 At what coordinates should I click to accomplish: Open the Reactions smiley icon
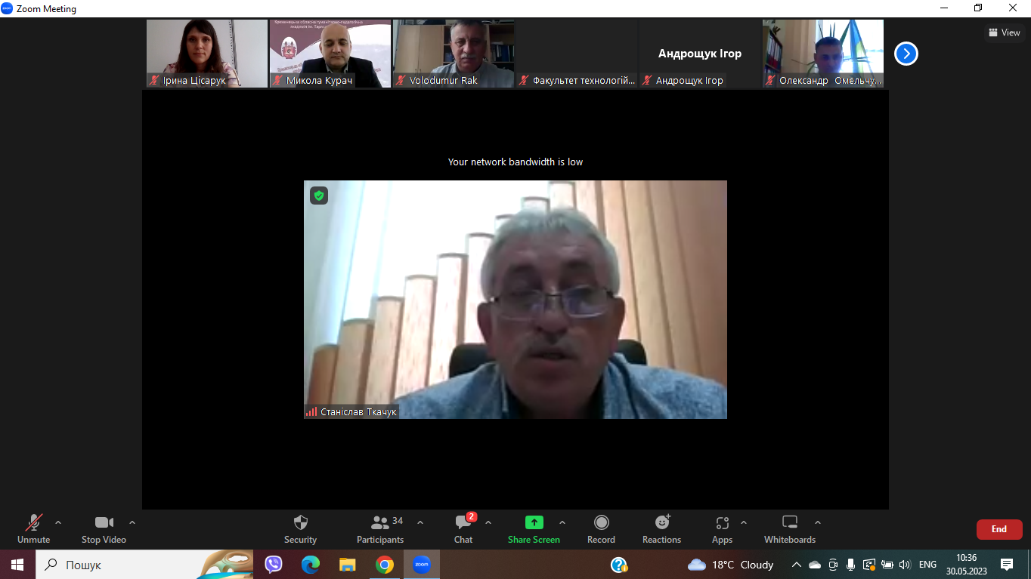click(661, 522)
